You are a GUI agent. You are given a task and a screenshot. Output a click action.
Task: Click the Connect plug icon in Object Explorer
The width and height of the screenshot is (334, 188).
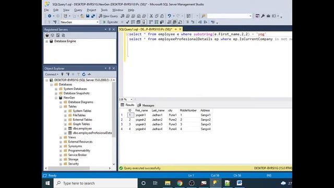pyautogui.click(x=62, y=74)
